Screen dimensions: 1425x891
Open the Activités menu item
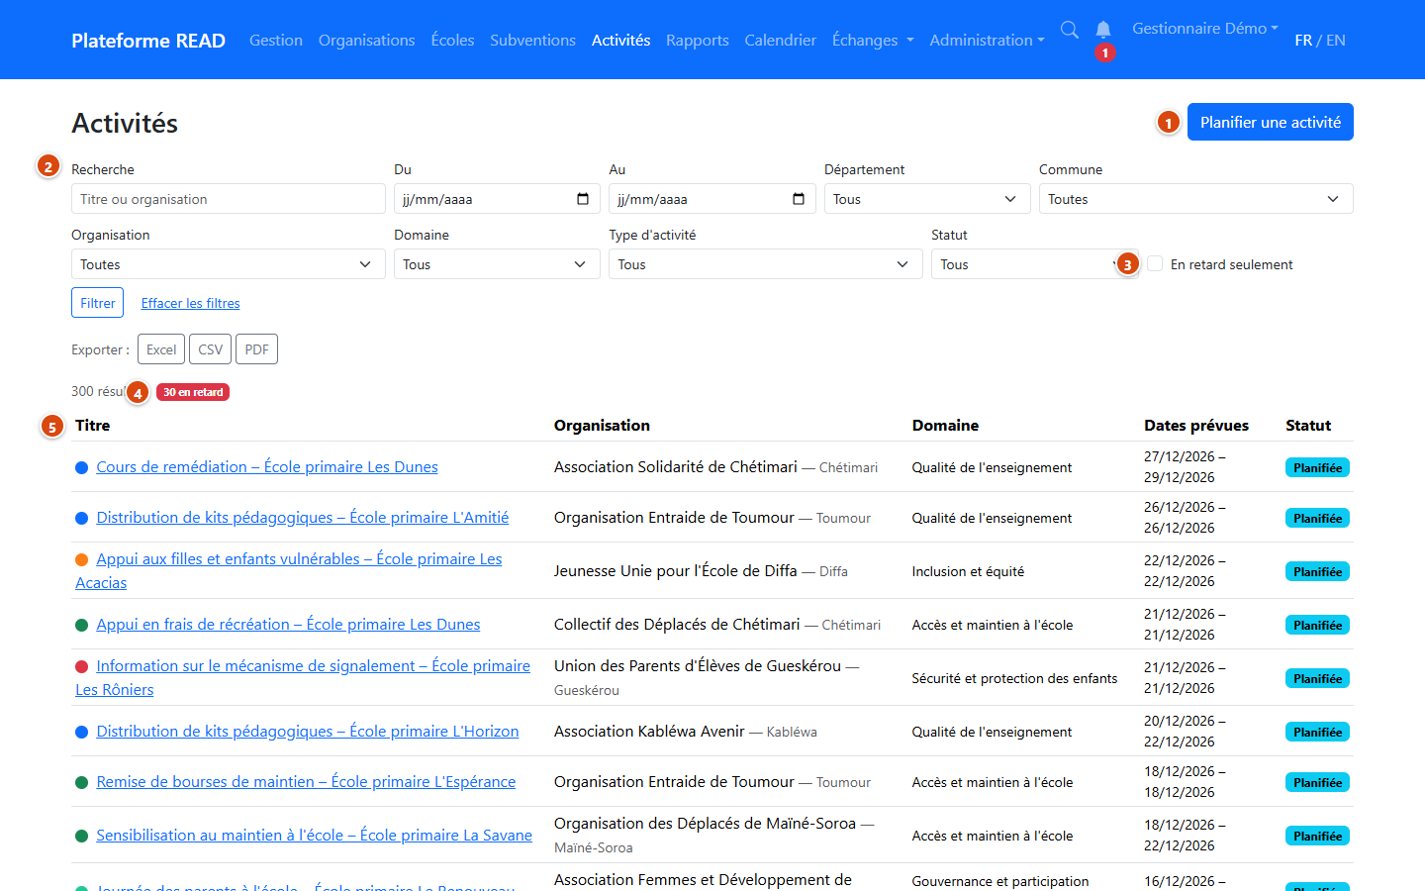click(620, 40)
